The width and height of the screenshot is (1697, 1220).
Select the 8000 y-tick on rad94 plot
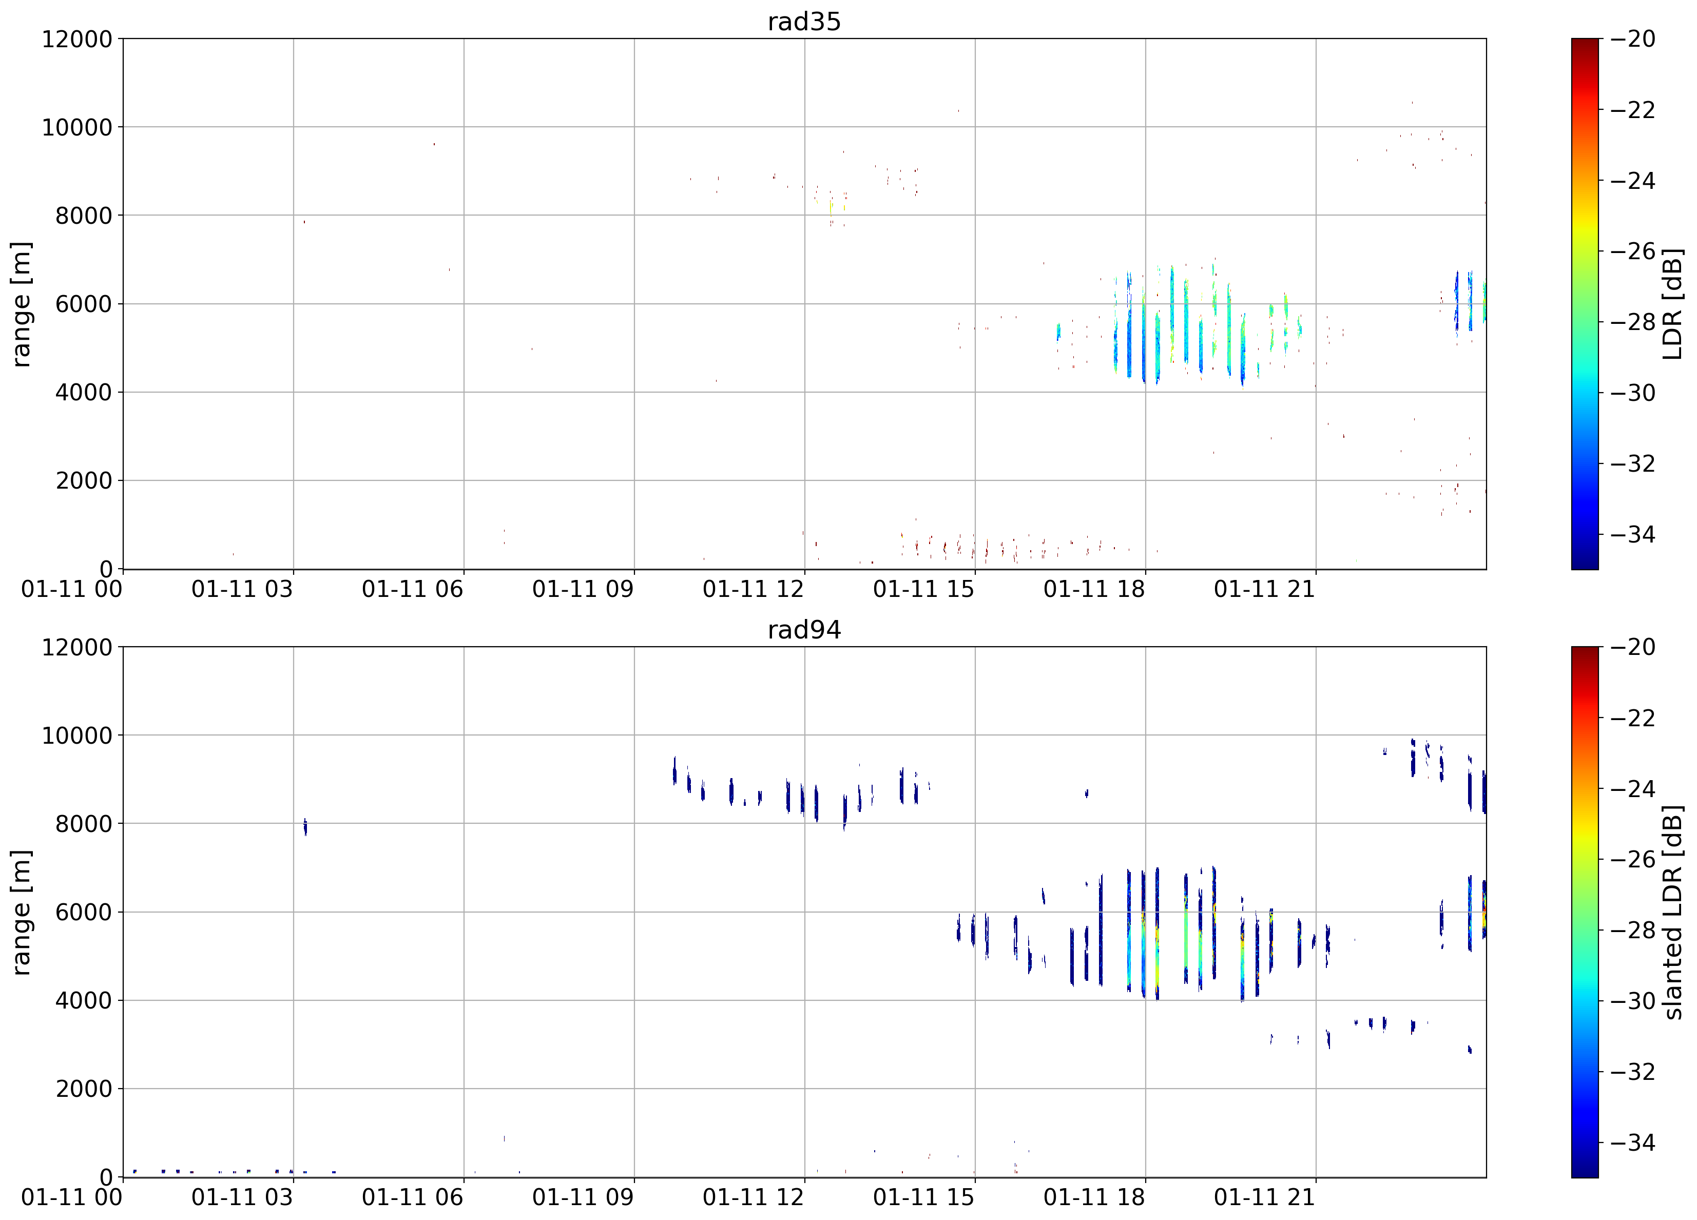pos(84,824)
